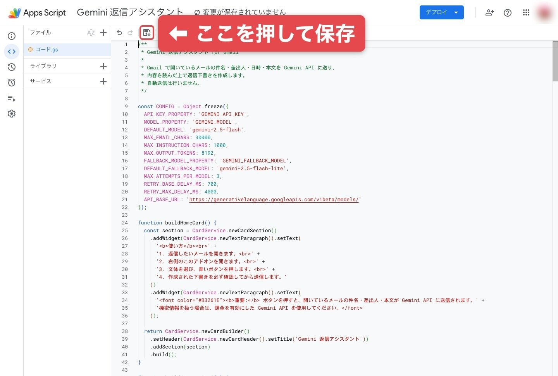The width and height of the screenshot is (558, 376).
Task: Click the line "API_KEY_PROPERTY: 'GEMINI_API_KEY',"
Action: pos(196,114)
